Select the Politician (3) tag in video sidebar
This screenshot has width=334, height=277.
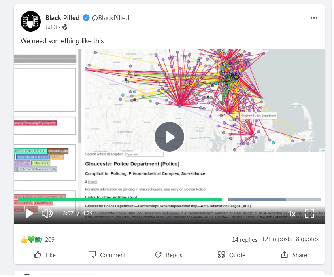pos(41,163)
